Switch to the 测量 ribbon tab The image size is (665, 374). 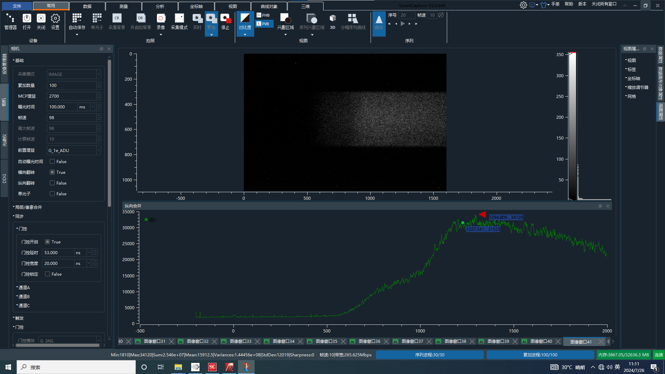(x=124, y=6)
